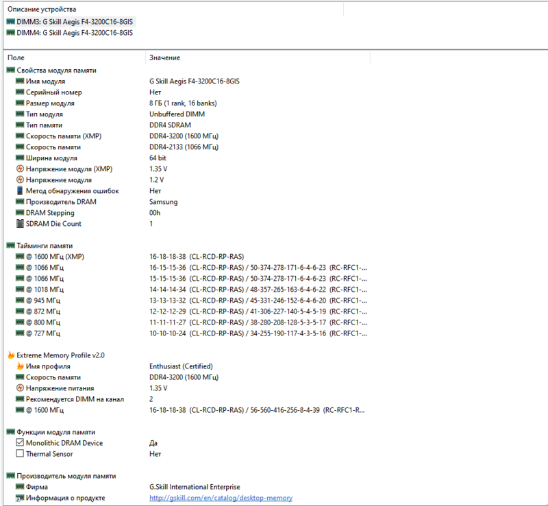Click the icon beside Фирма
This screenshot has height=506, width=548.
(x=20, y=487)
